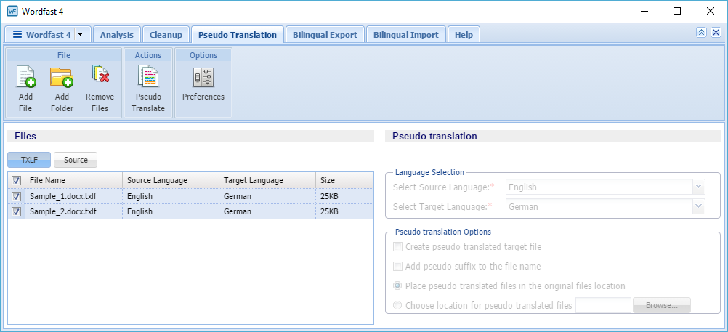
Task: Select the Sample_2.docx.txlf file name
Action: click(x=63, y=211)
